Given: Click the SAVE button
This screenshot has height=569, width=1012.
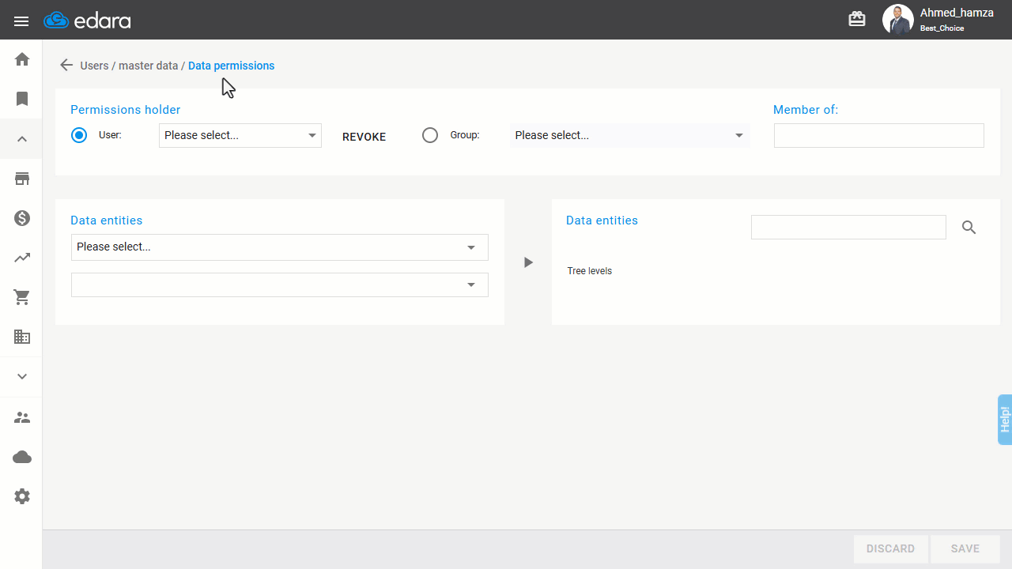Looking at the screenshot, I should coord(965,548).
